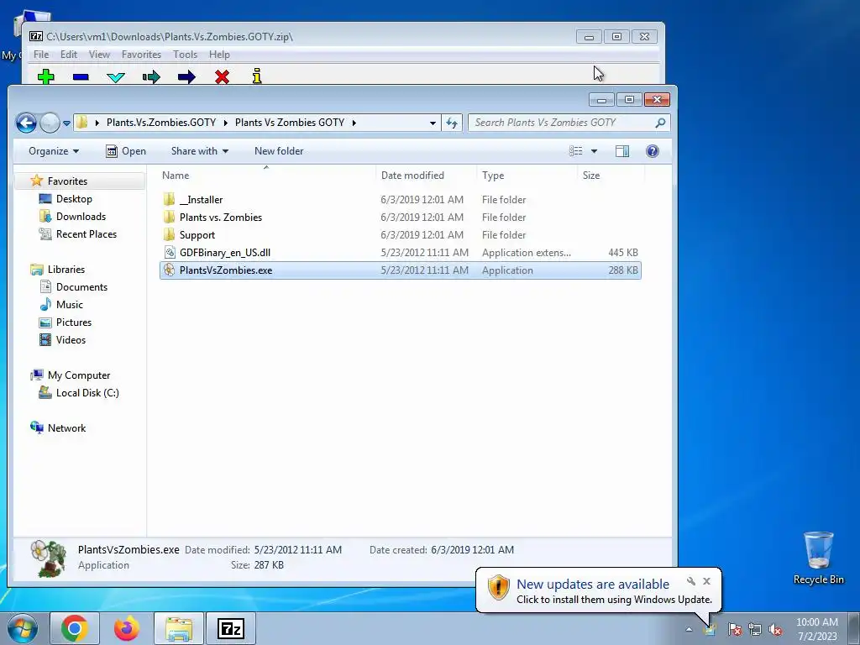Expand the arrow after Plants Vs Zombies GOTY breadcrumb
Image resolution: width=860 pixels, height=645 pixels.
[x=354, y=123]
